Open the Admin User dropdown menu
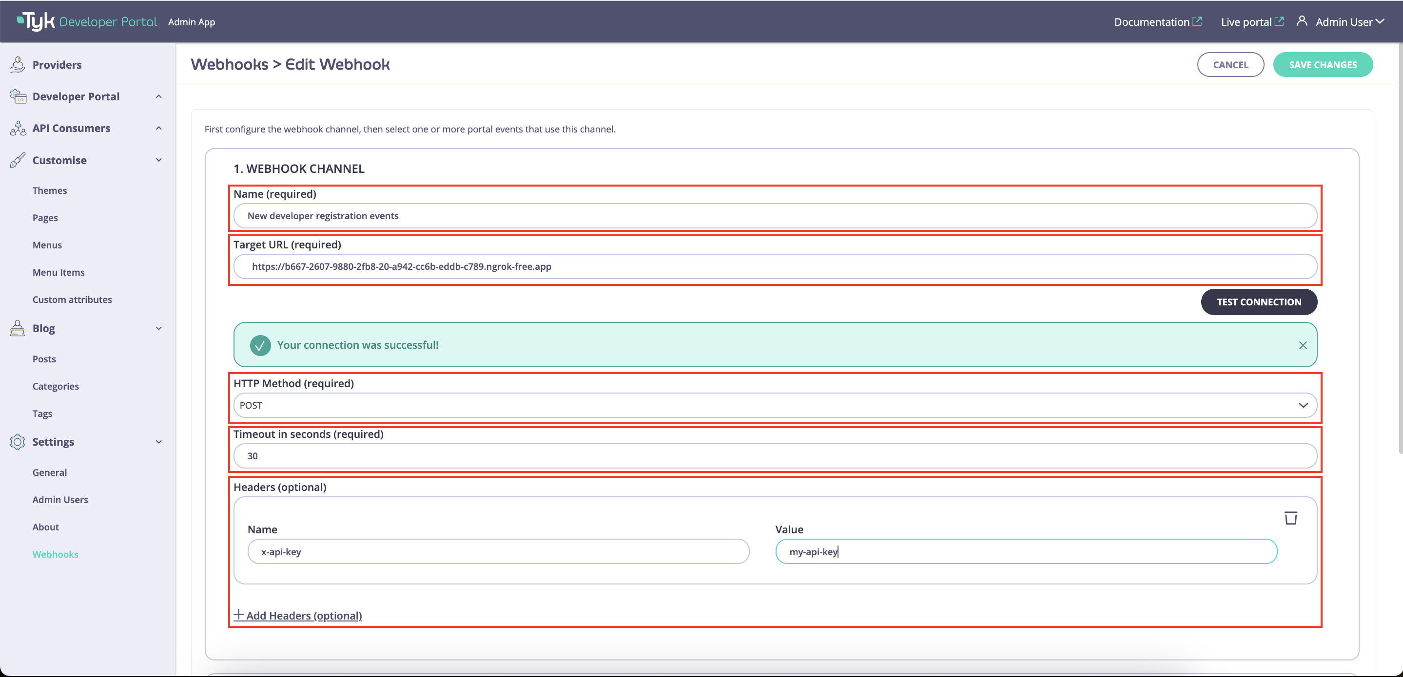The height and width of the screenshot is (677, 1403). coord(1380,21)
